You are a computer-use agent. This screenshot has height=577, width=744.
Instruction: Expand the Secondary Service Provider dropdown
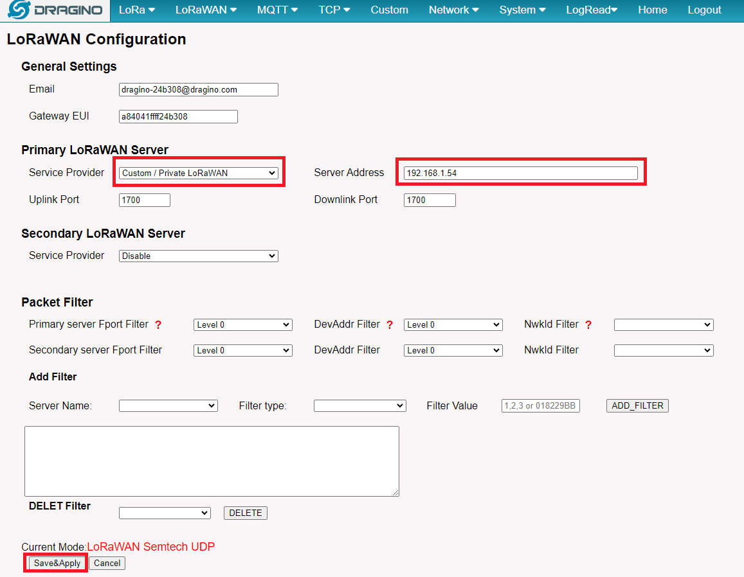(199, 256)
